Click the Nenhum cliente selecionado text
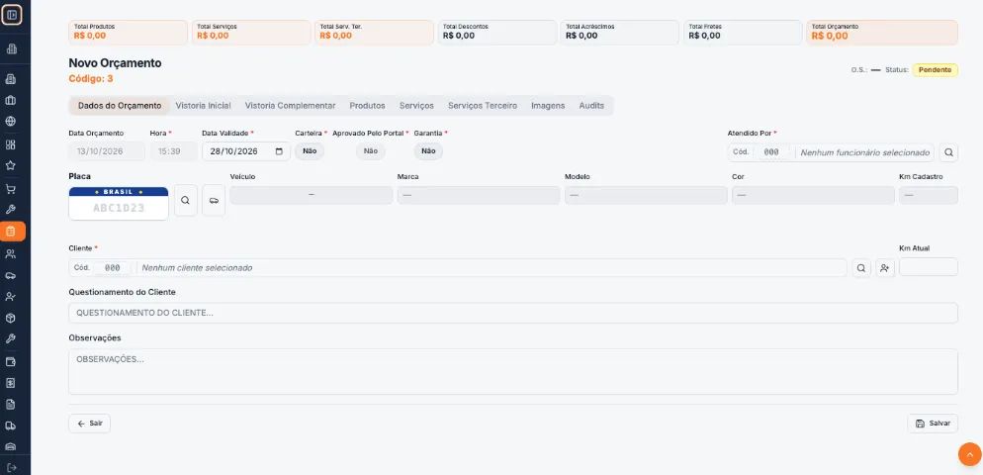 (x=197, y=268)
